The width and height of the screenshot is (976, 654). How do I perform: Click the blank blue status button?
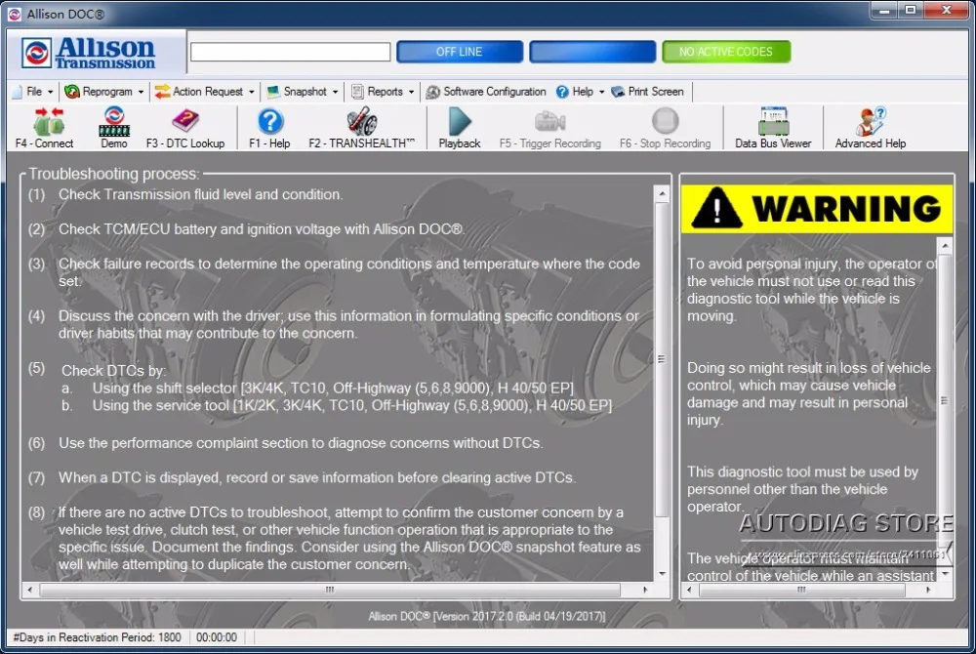click(x=592, y=52)
